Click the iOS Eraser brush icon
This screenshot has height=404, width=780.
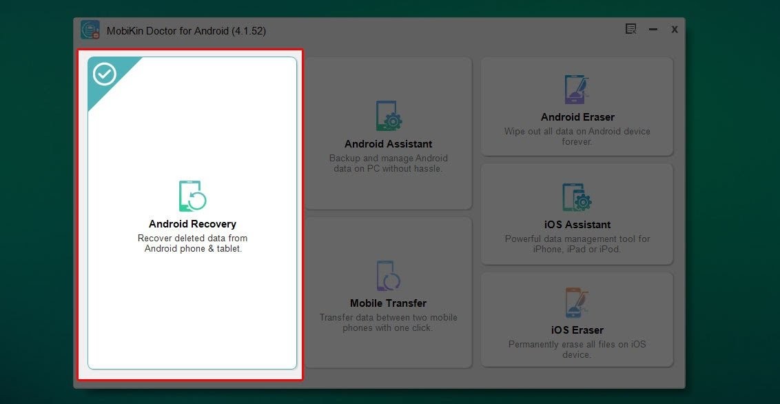coord(577,303)
